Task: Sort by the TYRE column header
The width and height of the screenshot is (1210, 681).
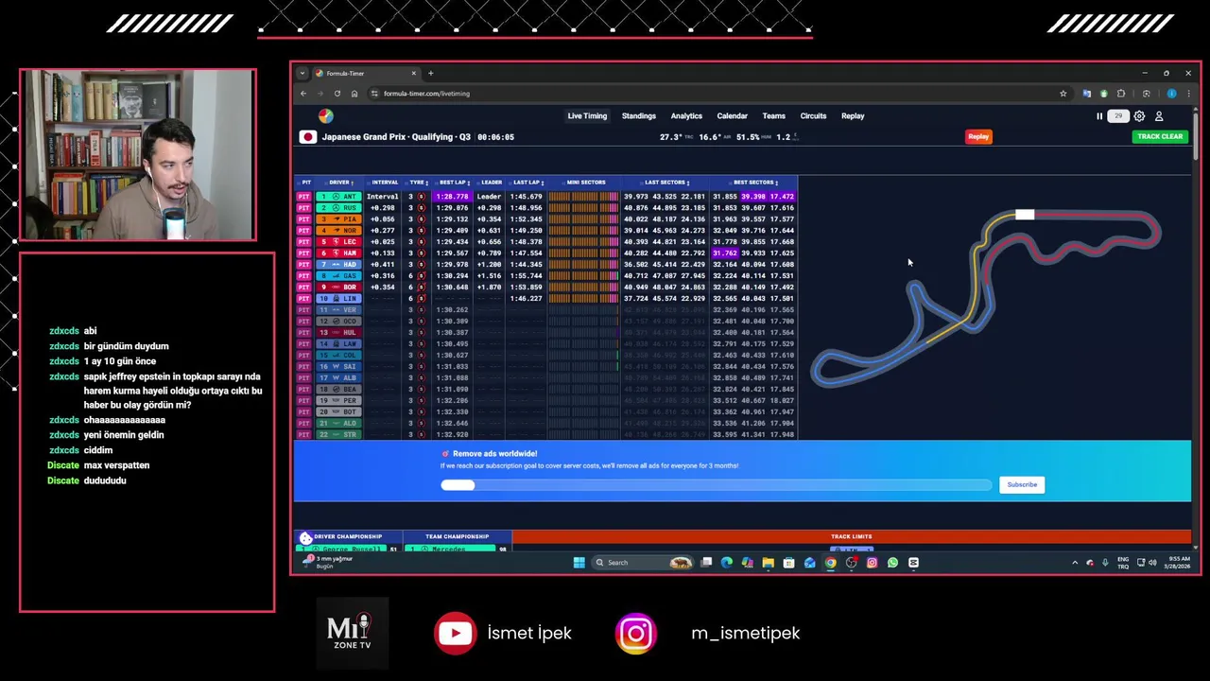Action: click(x=418, y=183)
